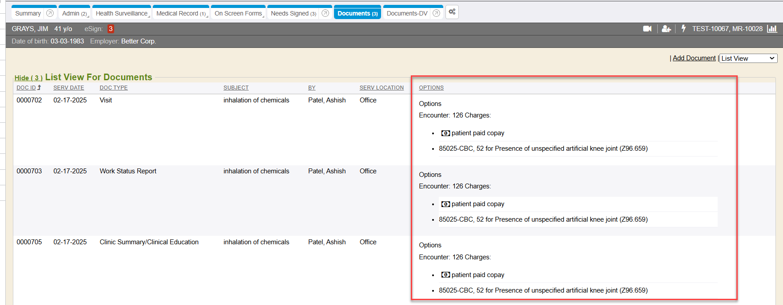
Task: Click the pop-out arrow icon beside Summary
Action: pyautogui.click(x=50, y=13)
